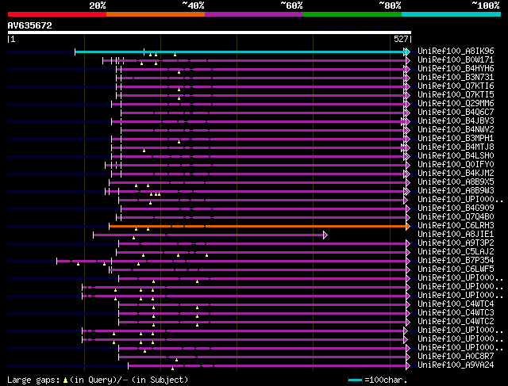Viewport: 508px width, 386px height.
Task: Click the orange ~40% legend segment
Action: pos(156,14)
